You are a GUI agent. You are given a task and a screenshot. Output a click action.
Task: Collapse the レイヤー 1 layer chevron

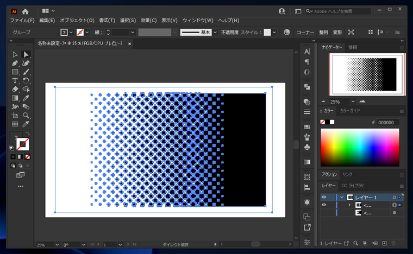click(342, 197)
